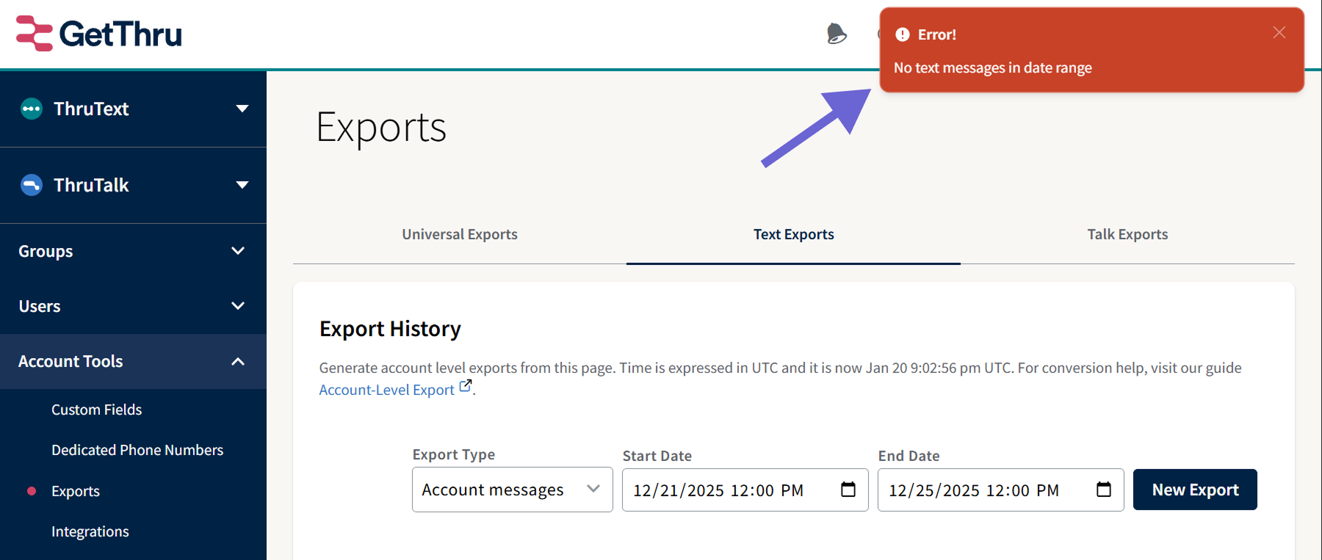Open the End Date calendar picker icon
Image resolution: width=1322 pixels, height=560 pixels.
[1104, 489]
